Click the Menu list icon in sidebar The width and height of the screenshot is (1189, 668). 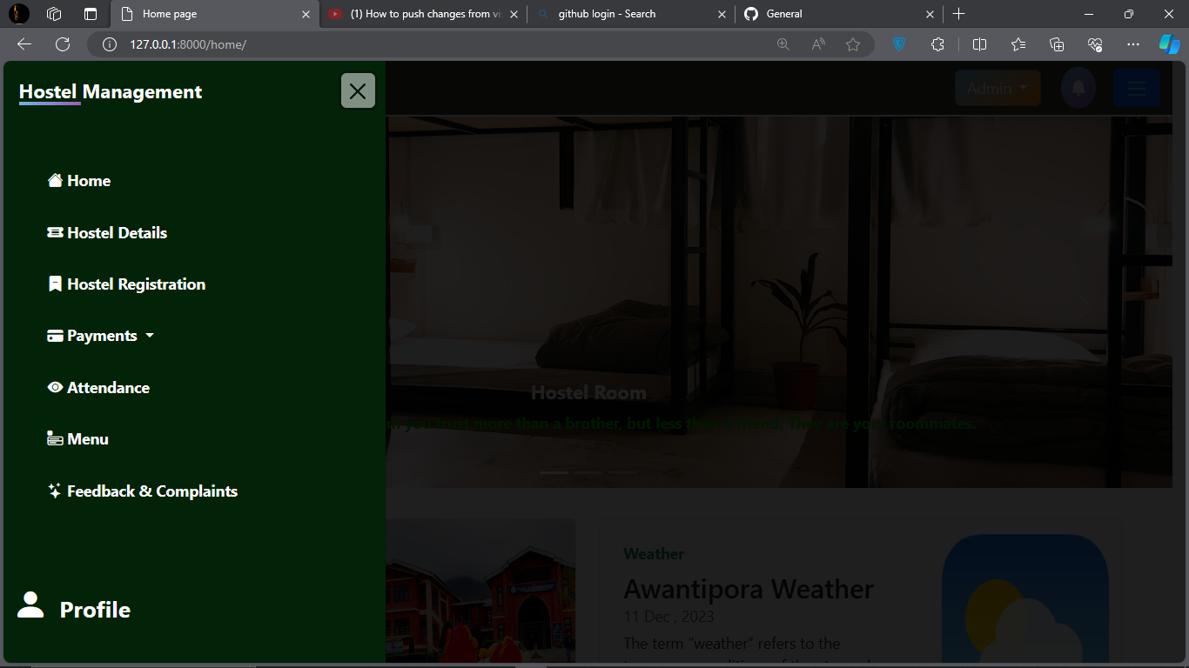(55, 438)
